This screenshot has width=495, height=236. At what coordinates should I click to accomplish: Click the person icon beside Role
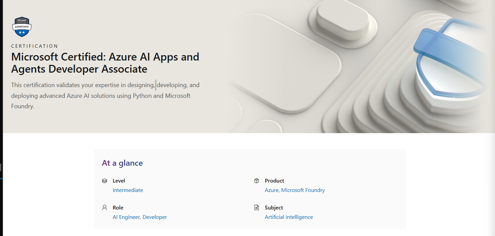coord(104,208)
